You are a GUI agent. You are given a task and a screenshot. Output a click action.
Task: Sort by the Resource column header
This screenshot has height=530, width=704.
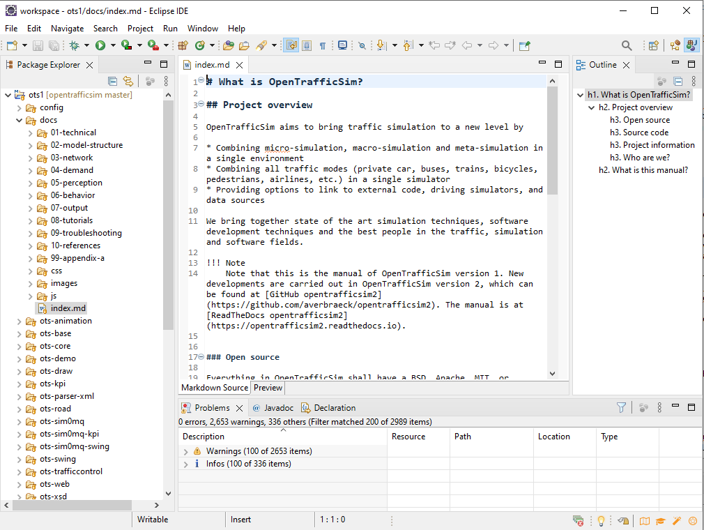418,437
